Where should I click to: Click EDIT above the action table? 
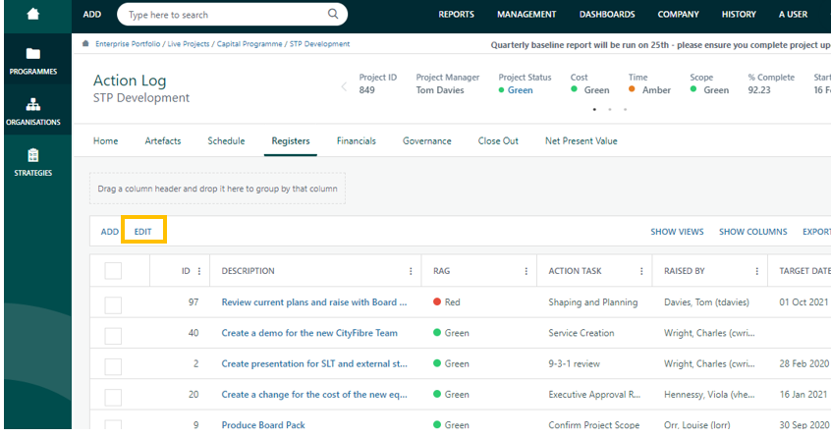143,232
